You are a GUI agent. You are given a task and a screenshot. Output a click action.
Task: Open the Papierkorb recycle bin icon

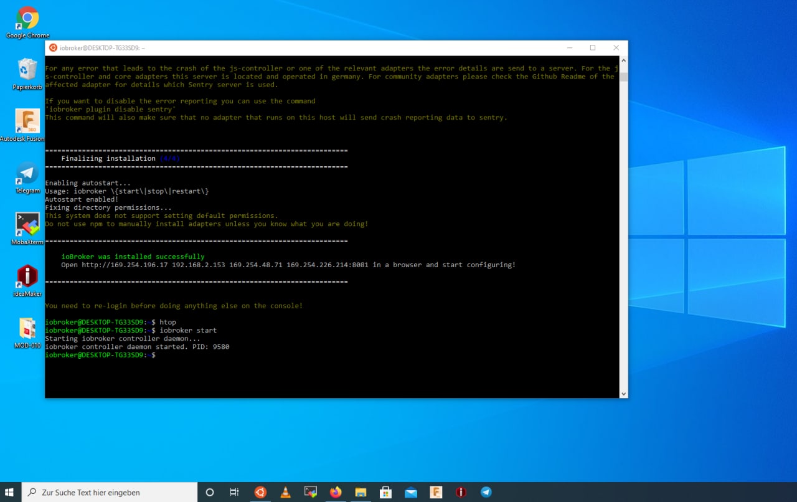tap(27, 74)
